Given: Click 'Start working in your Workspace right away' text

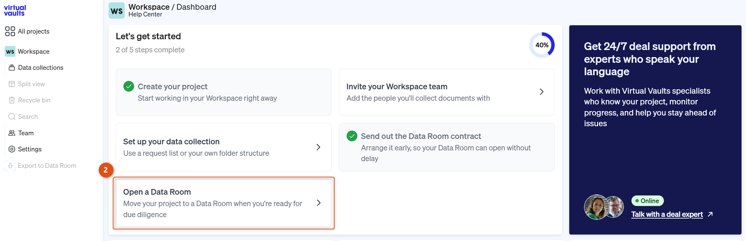Looking at the screenshot, I should tap(207, 98).
